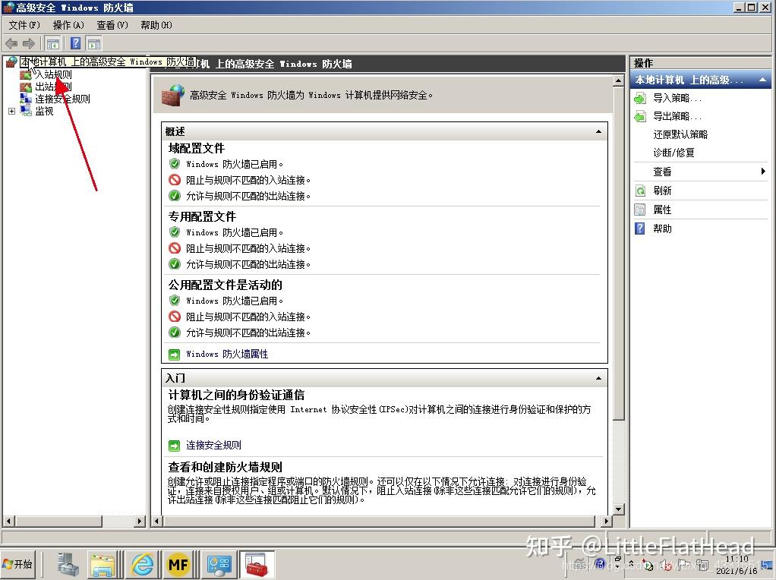Screen dimensions: 776x580
Task: Click 查看和创建防火墙墙规则 heading
Action: 226,467
